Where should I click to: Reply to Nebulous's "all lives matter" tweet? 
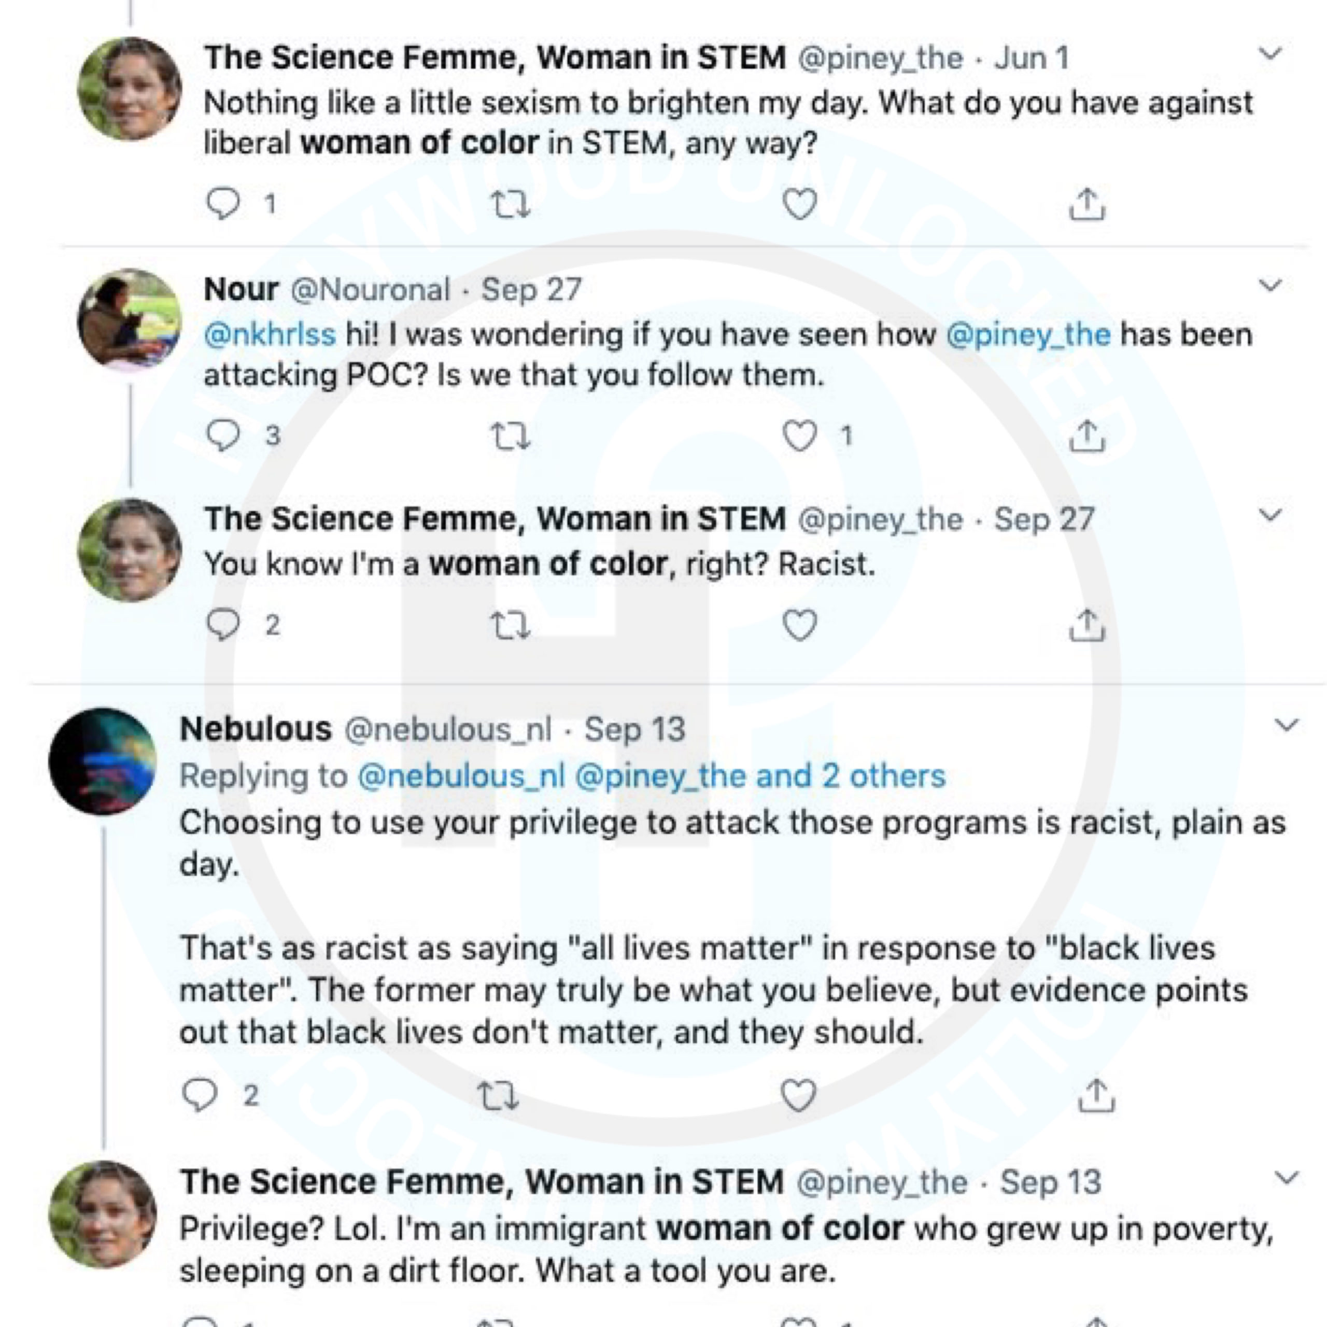(200, 1095)
